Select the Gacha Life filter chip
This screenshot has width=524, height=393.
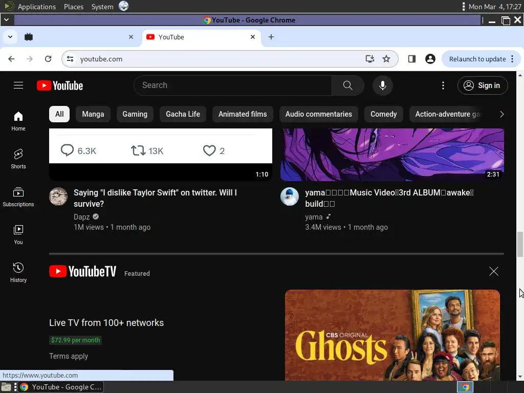[183, 114]
